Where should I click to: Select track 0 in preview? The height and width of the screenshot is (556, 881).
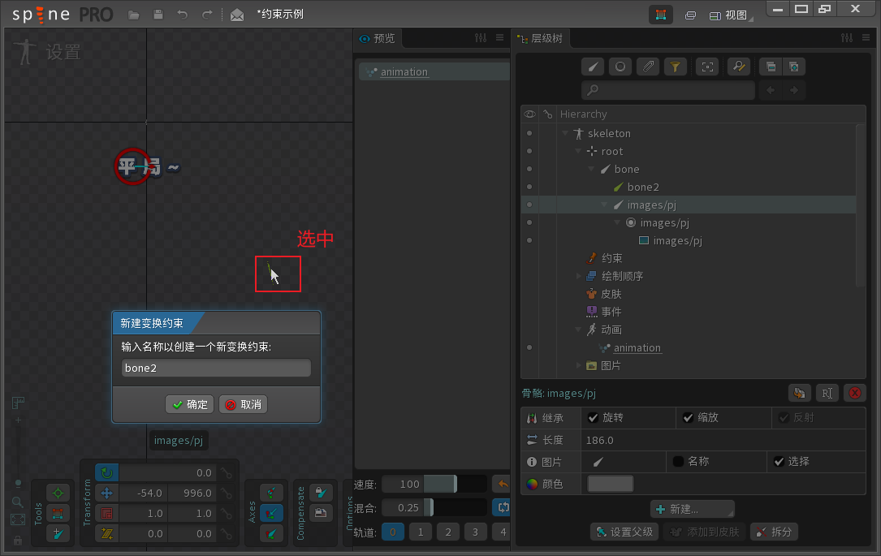click(x=393, y=532)
